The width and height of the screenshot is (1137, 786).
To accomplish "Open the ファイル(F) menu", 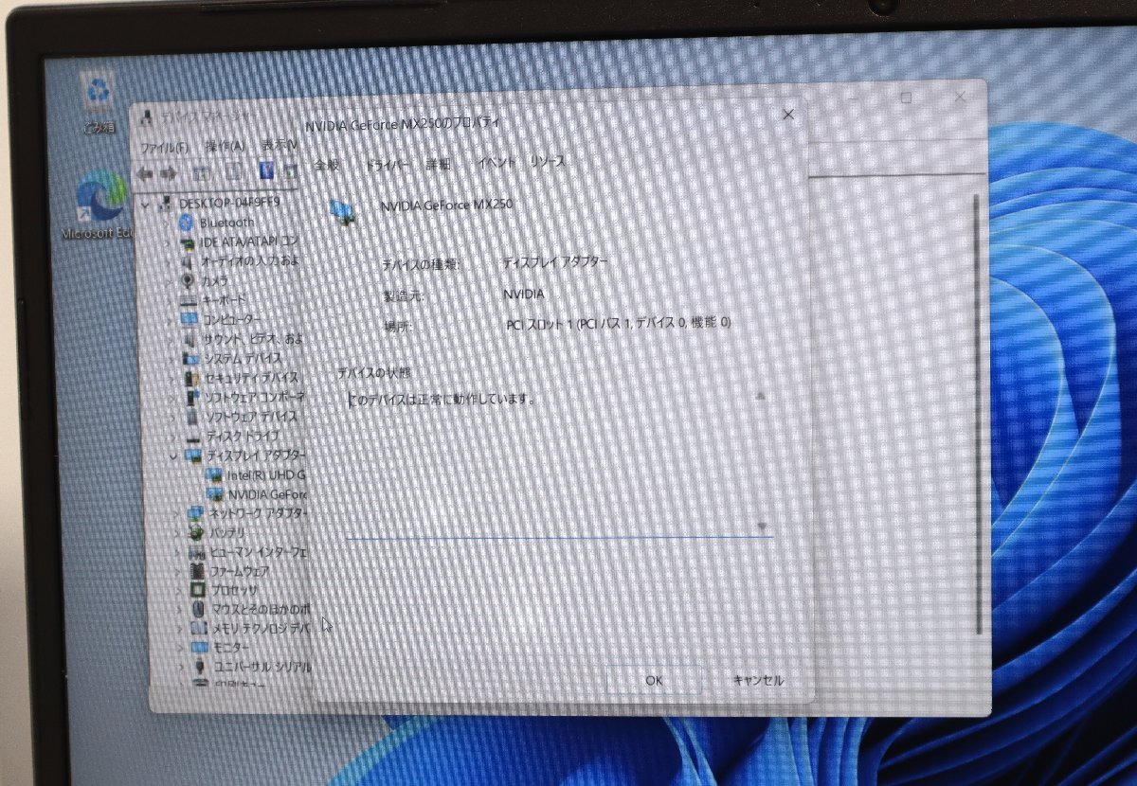I will click(x=165, y=147).
